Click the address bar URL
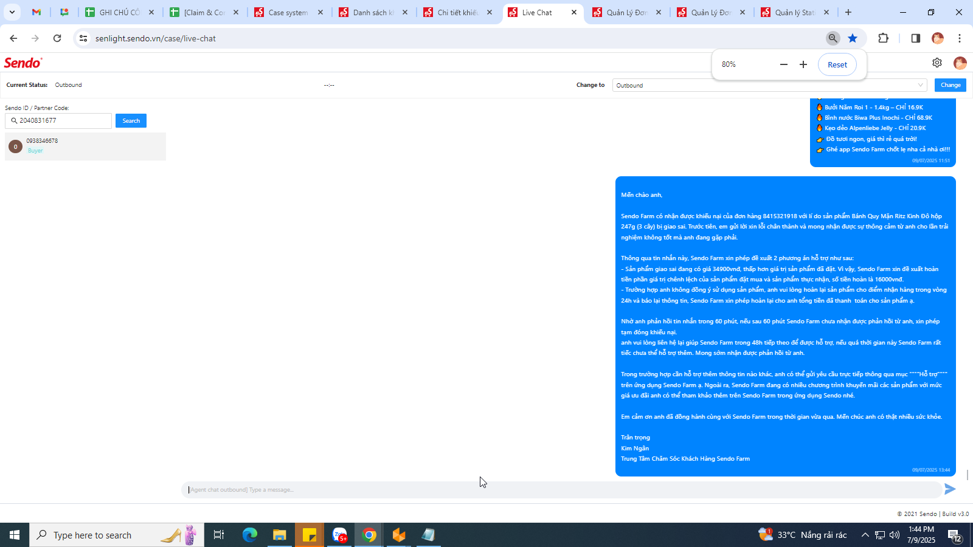Image resolution: width=973 pixels, height=547 pixels. (156, 38)
